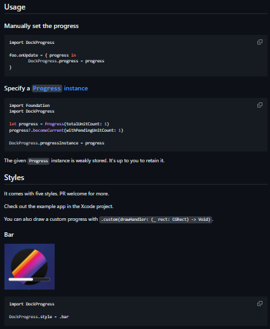This screenshot has height=329, width=270.
Task: Click the inline Progress code in paragraph
Action: tap(38, 161)
